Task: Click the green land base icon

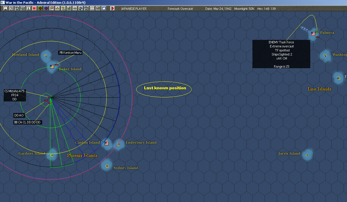Action: click(69, 8)
